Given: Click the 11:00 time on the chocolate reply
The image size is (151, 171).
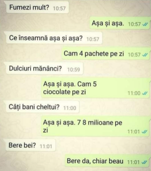Looking at the screenshot, I should pos(134,93).
